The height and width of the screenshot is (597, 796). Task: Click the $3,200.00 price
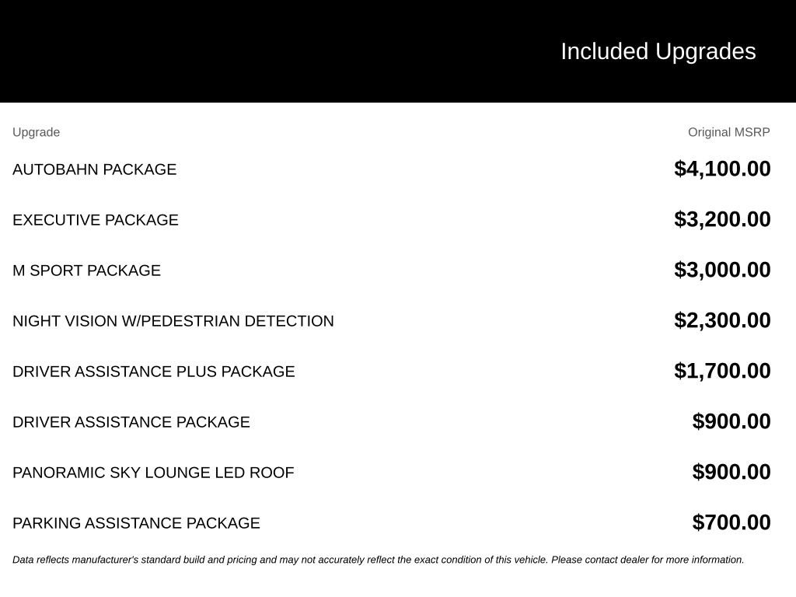(x=722, y=219)
